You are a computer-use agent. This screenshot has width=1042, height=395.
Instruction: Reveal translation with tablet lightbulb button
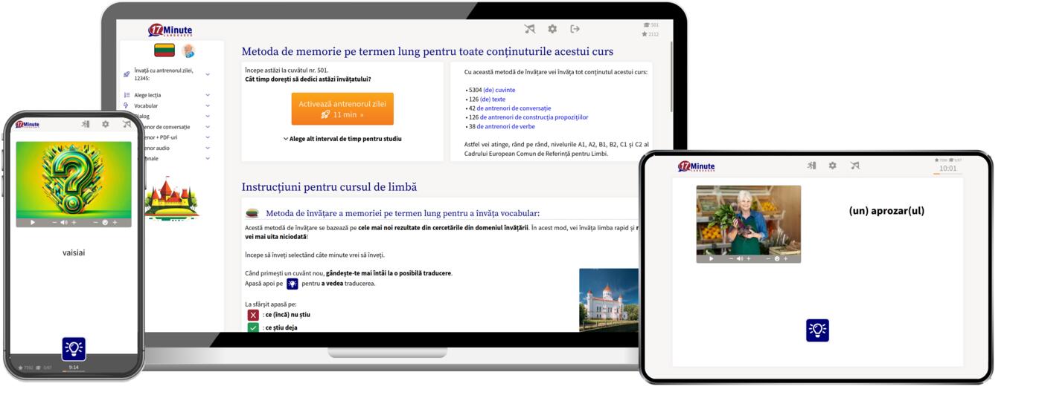pos(817,330)
